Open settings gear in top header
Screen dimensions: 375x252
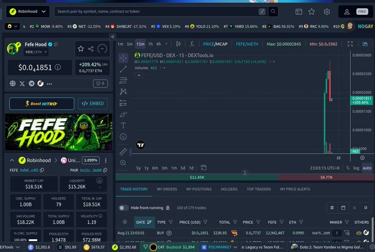click(x=326, y=12)
